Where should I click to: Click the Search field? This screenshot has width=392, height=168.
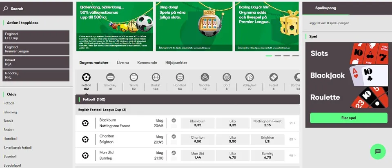point(36,8)
